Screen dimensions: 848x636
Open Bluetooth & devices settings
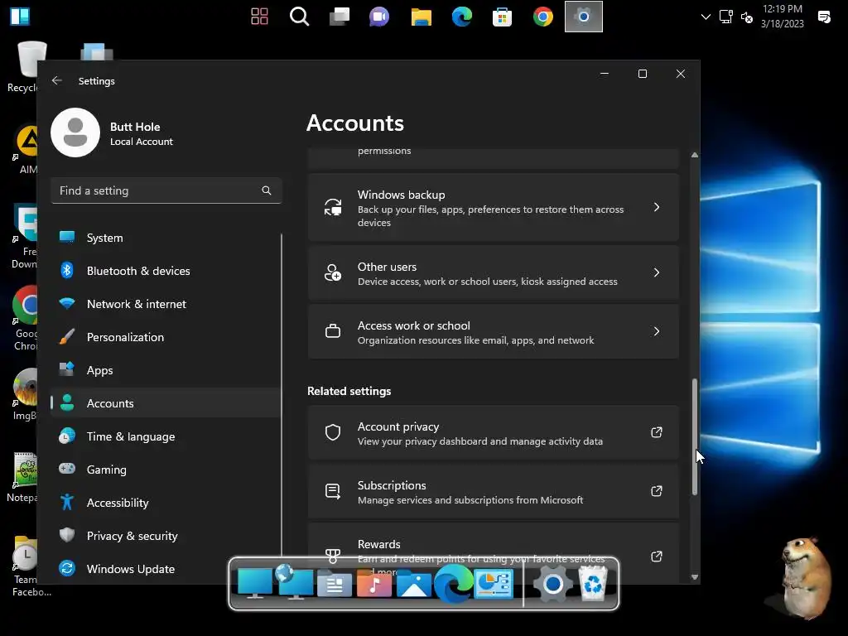pos(165,271)
